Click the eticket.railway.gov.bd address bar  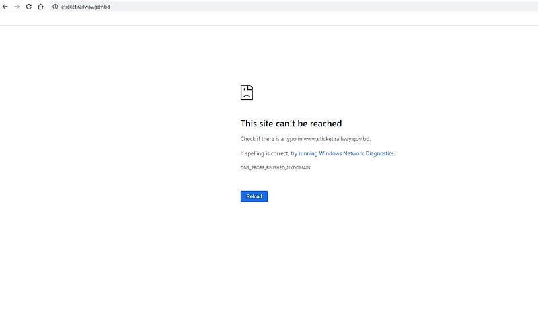(295, 7)
